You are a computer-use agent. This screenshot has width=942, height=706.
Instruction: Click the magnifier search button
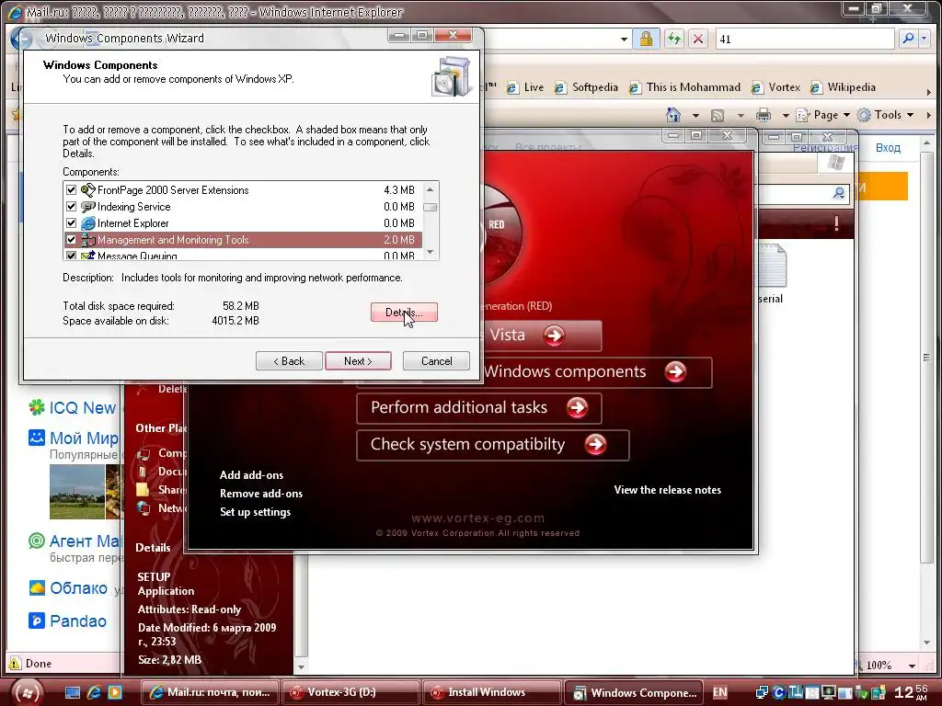pos(908,39)
